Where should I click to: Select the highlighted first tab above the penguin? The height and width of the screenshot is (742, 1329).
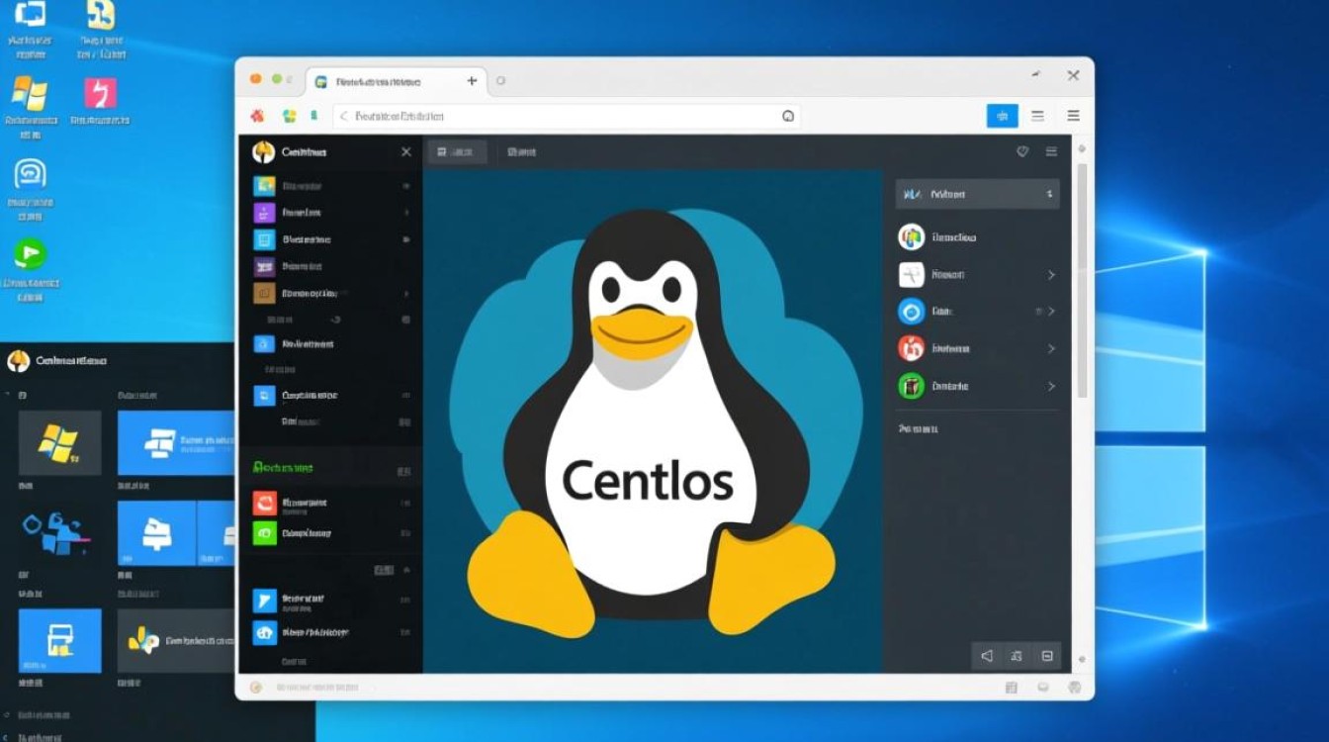point(457,152)
